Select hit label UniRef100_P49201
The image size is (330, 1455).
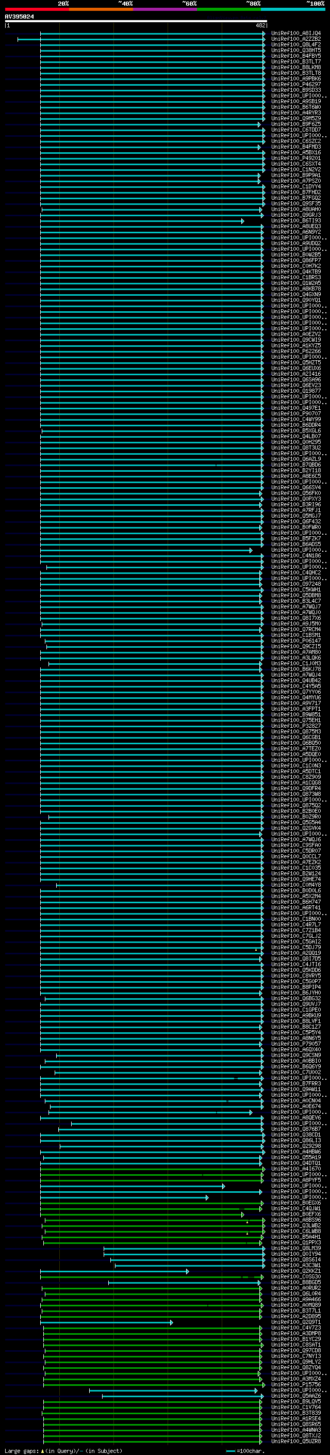click(296, 158)
